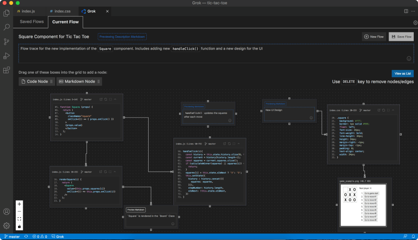Open file link on index.css Lines 20-33 node

[379, 110]
